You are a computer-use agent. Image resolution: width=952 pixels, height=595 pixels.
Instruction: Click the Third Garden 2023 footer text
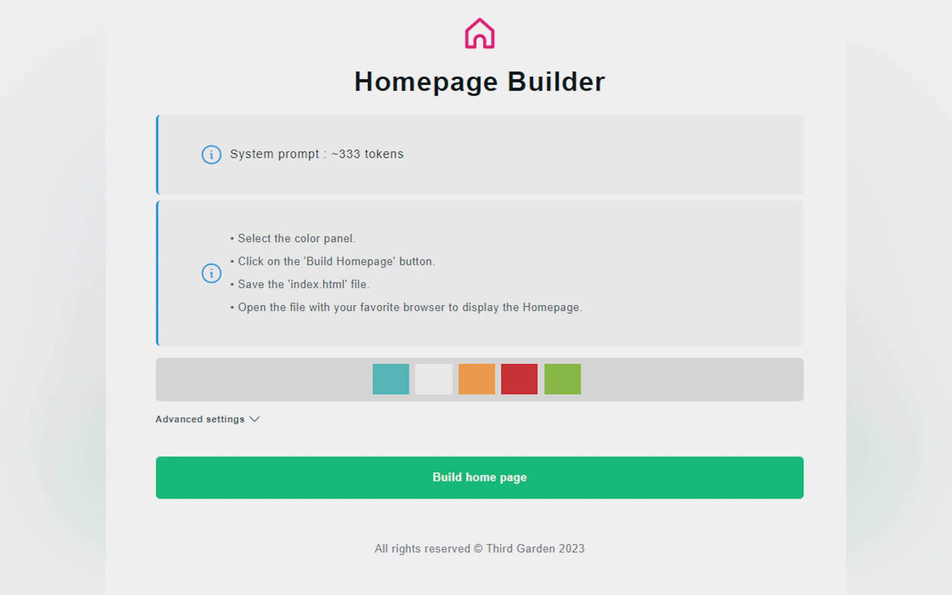tap(479, 549)
